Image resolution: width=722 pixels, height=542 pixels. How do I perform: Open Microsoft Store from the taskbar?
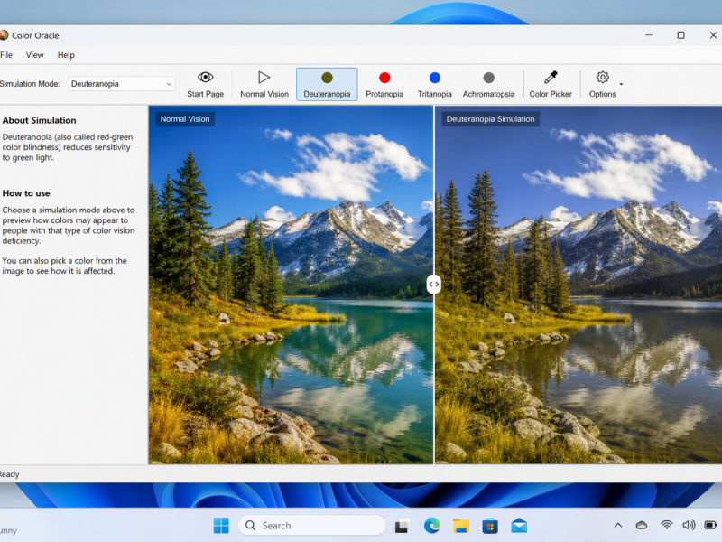point(490,526)
